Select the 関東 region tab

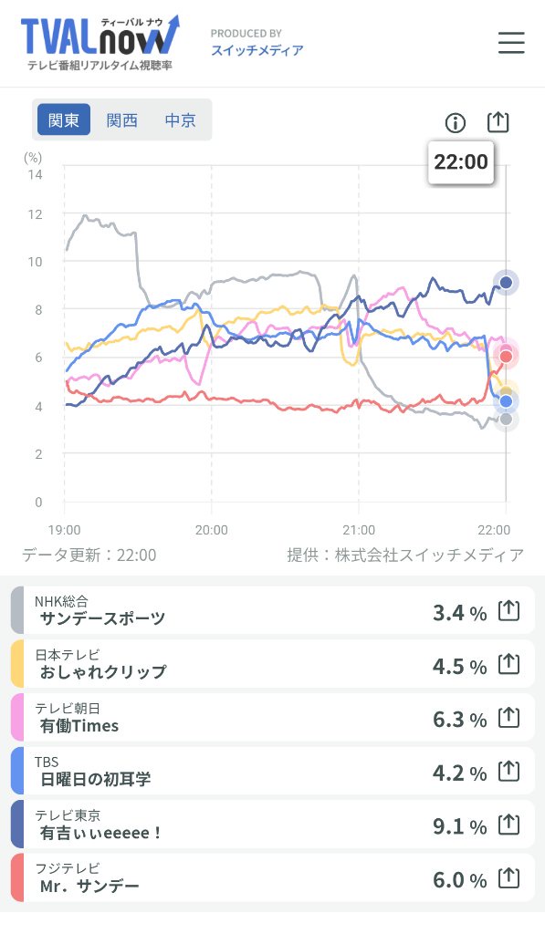[64, 119]
